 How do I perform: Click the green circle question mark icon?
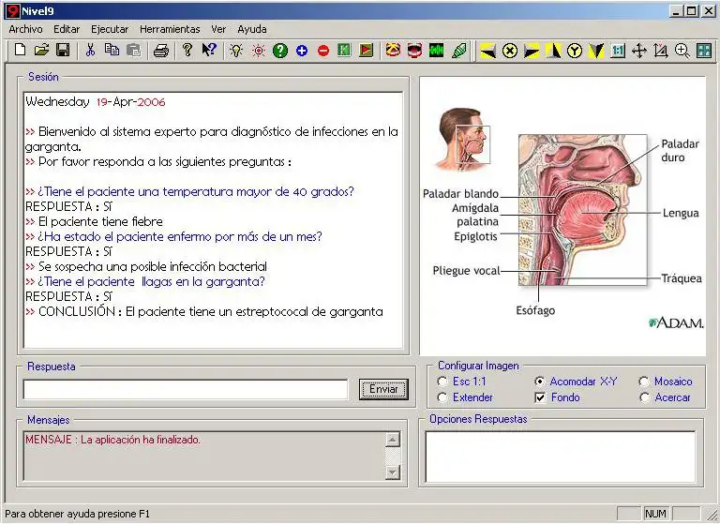coord(280,50)
